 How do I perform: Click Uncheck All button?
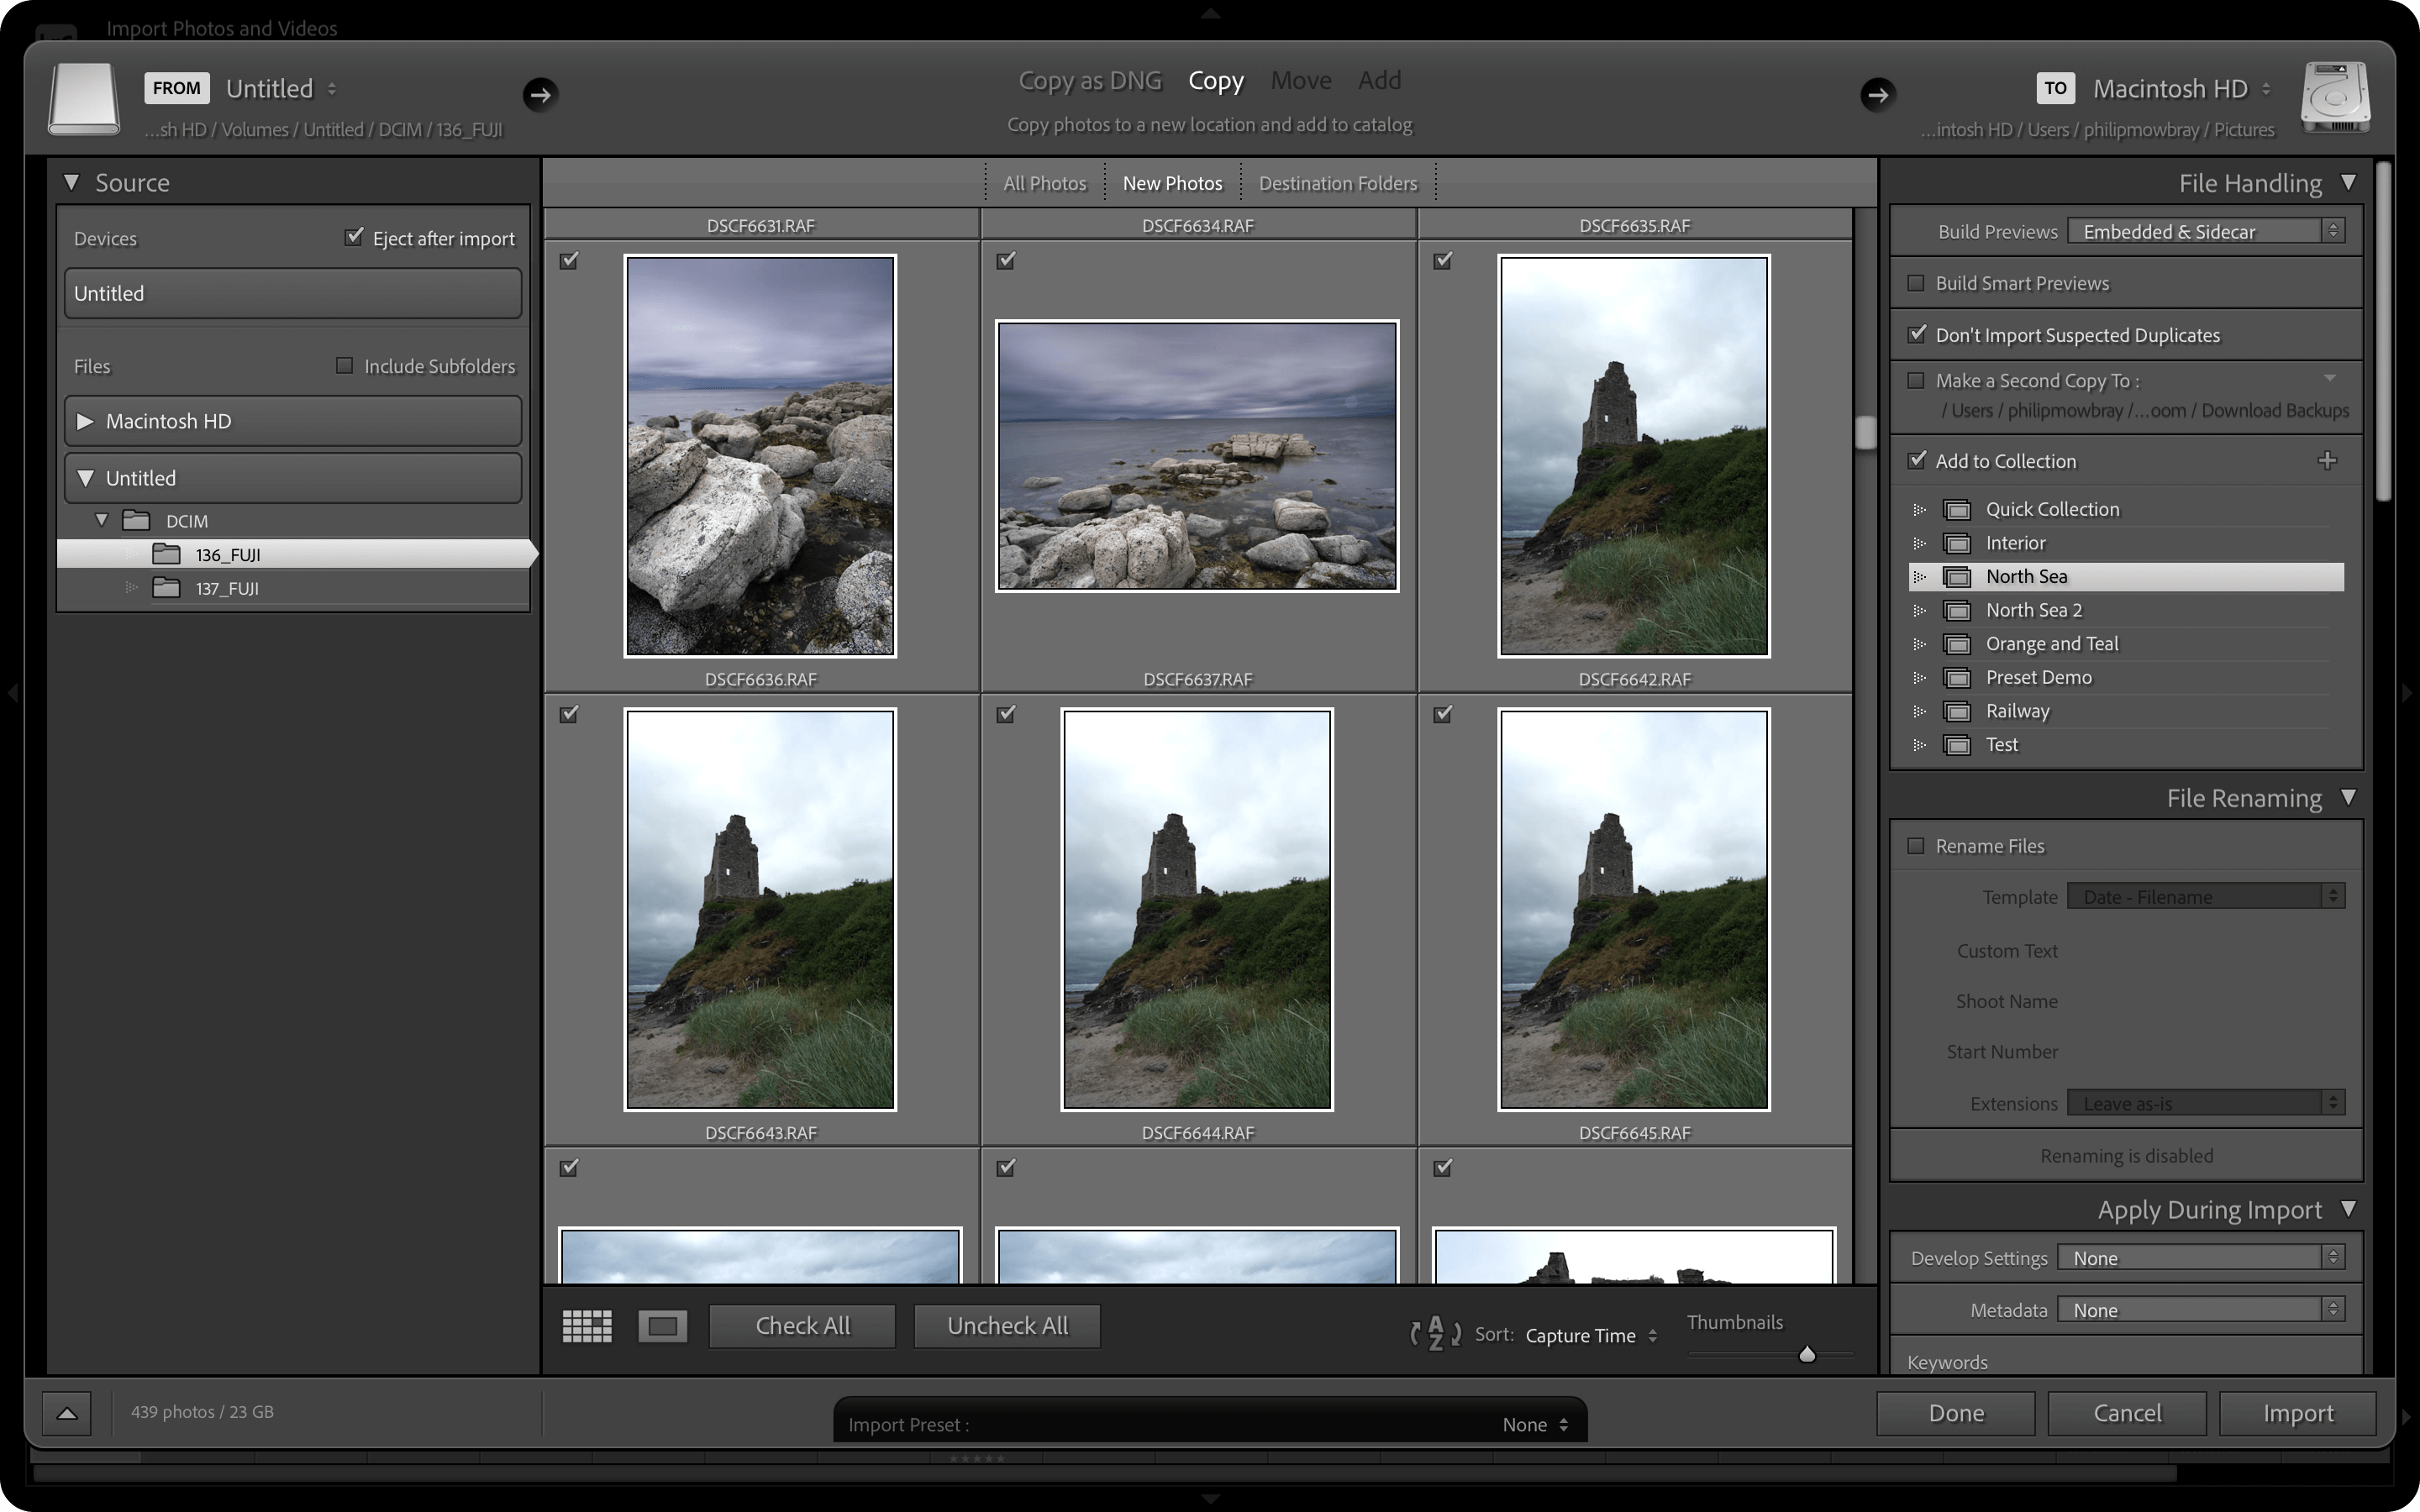1007,1326
